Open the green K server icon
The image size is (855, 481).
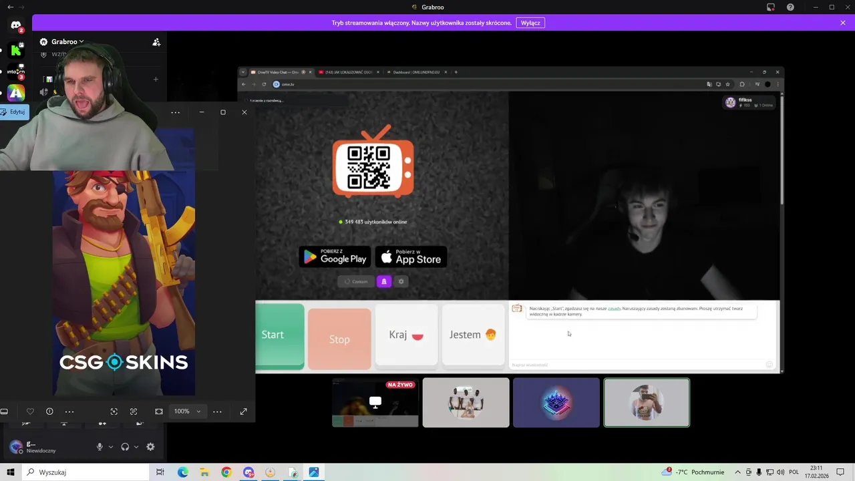click(x=16, y=49)
